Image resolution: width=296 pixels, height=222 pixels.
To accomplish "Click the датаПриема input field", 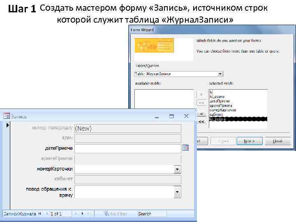I will [x=128, y=148].
